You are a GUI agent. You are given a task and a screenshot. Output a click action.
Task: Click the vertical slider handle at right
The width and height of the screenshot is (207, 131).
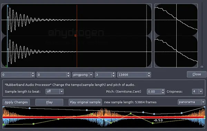click(x=202, y=67)
